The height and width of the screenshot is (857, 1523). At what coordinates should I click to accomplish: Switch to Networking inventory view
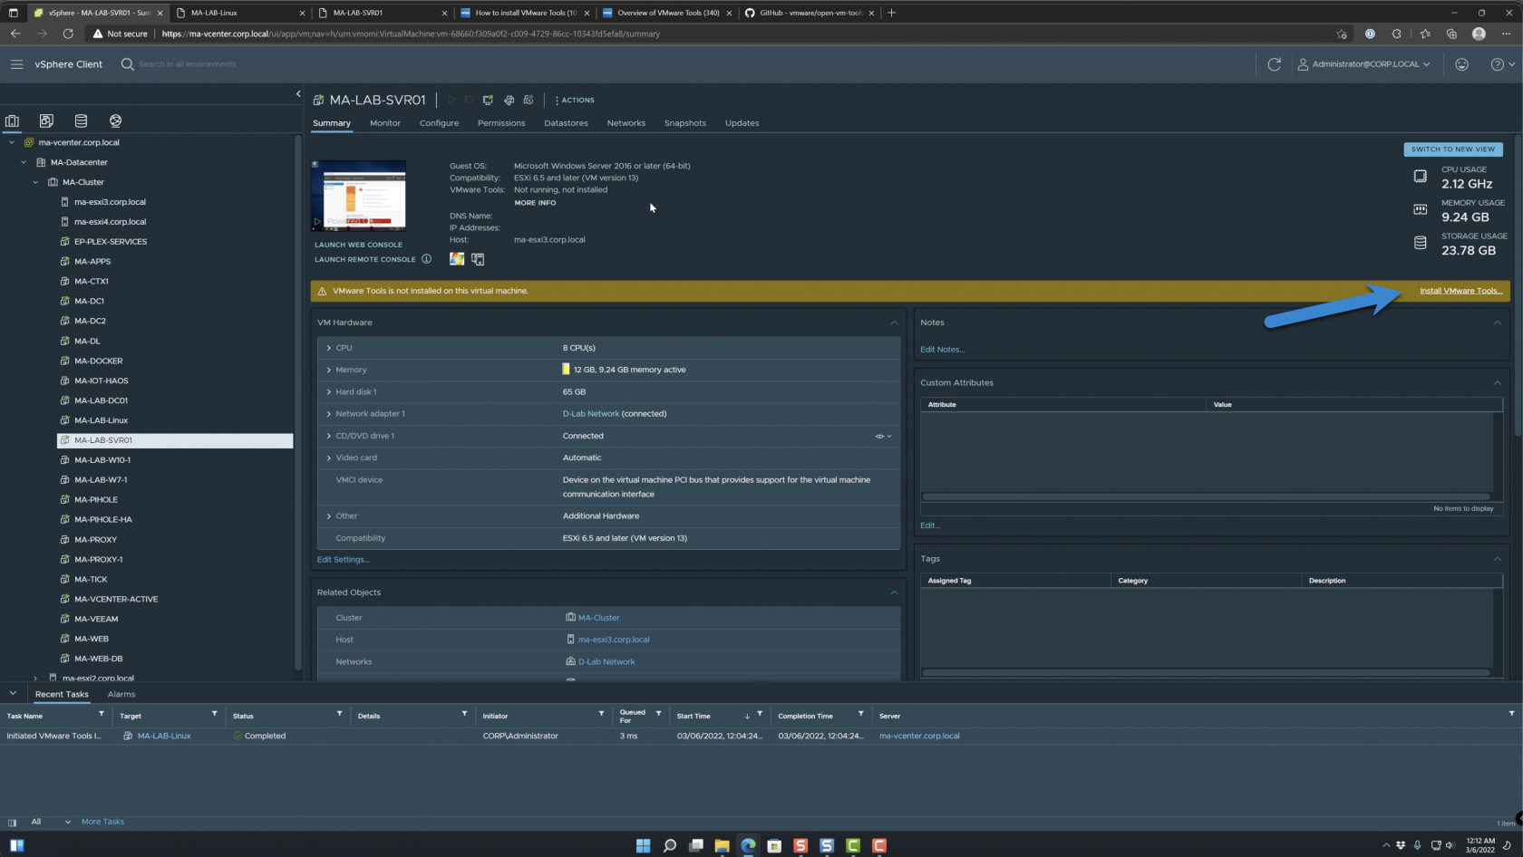(115, 120)
